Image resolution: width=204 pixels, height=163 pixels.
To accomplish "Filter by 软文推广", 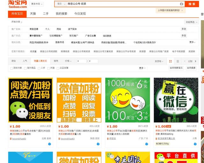I will [74, 36].
